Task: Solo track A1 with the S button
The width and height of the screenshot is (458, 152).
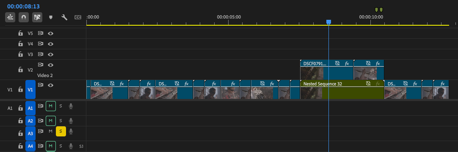Action: [61, 106]
